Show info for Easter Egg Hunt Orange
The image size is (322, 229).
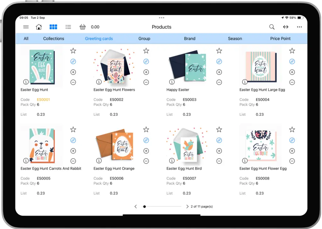99,161
